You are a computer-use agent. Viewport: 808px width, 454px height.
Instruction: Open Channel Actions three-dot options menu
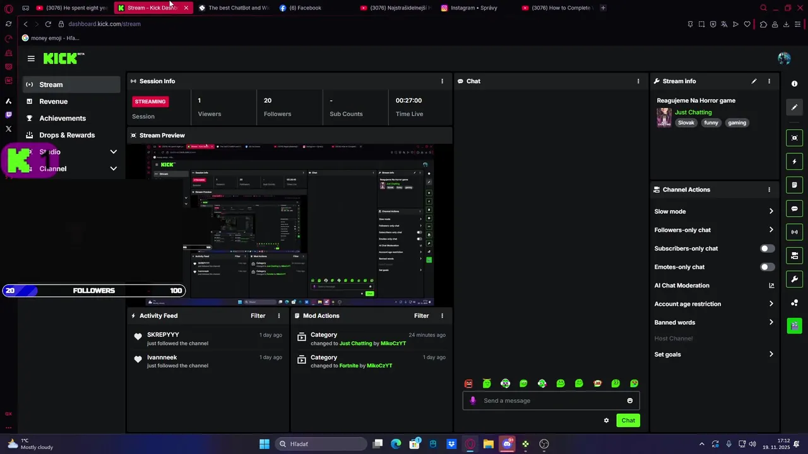point(769,190)
